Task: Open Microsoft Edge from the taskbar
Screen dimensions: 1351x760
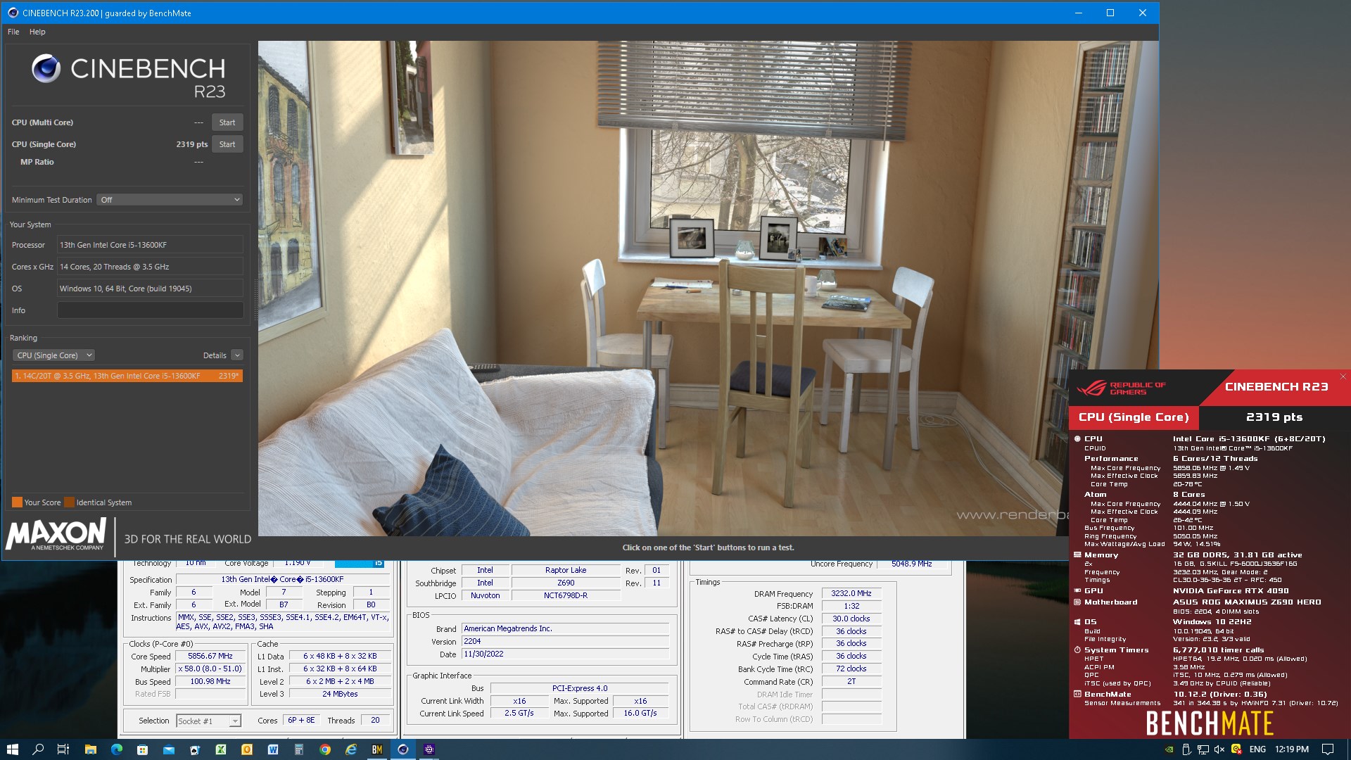Action: pyautogui.click(x=117, y=749)
